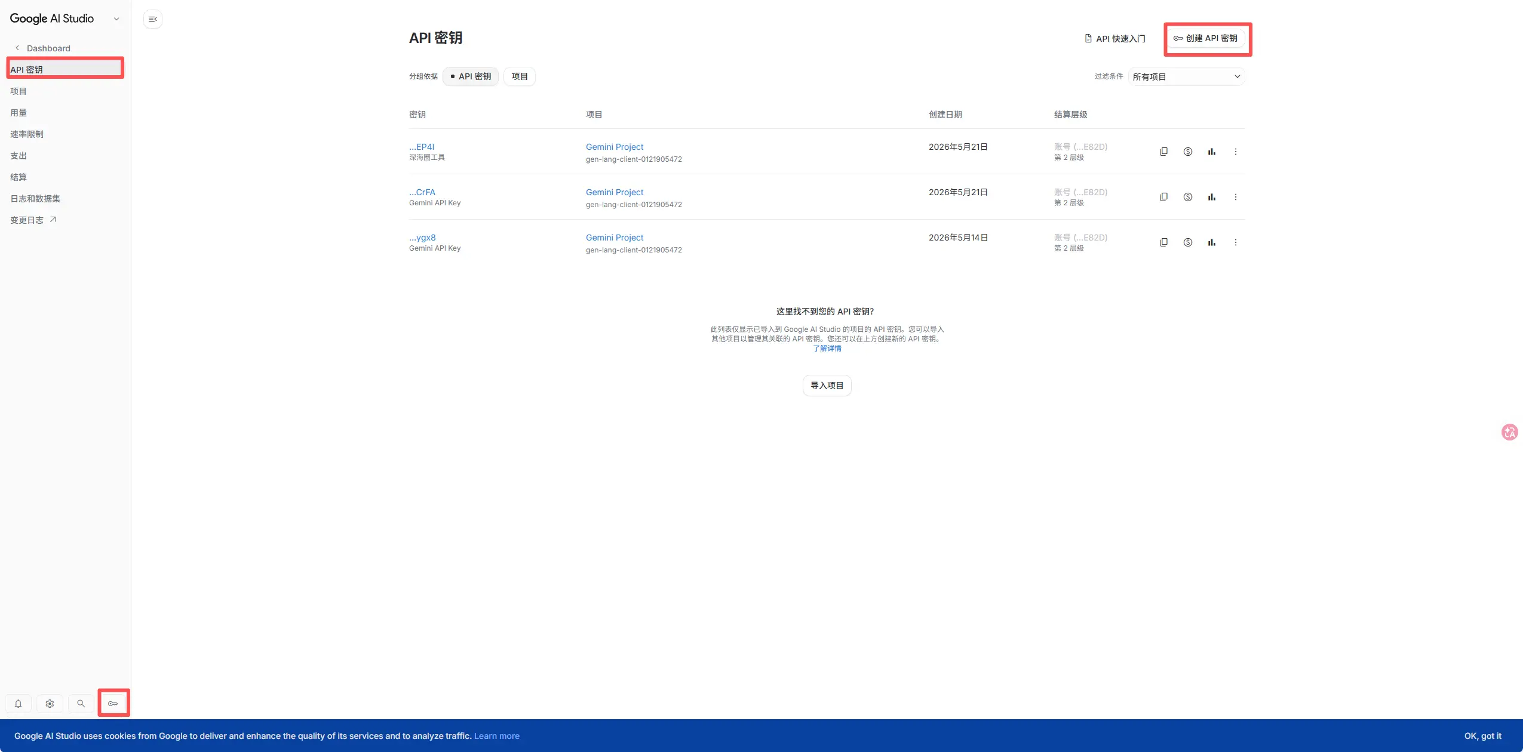Click the 导入项目 button
This screenshot has width=1523, height=752.
pos(827,386)
